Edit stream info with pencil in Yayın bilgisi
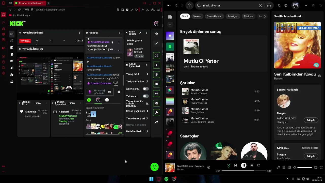This screenshot has width=325, height=183. tap(140, 33)
